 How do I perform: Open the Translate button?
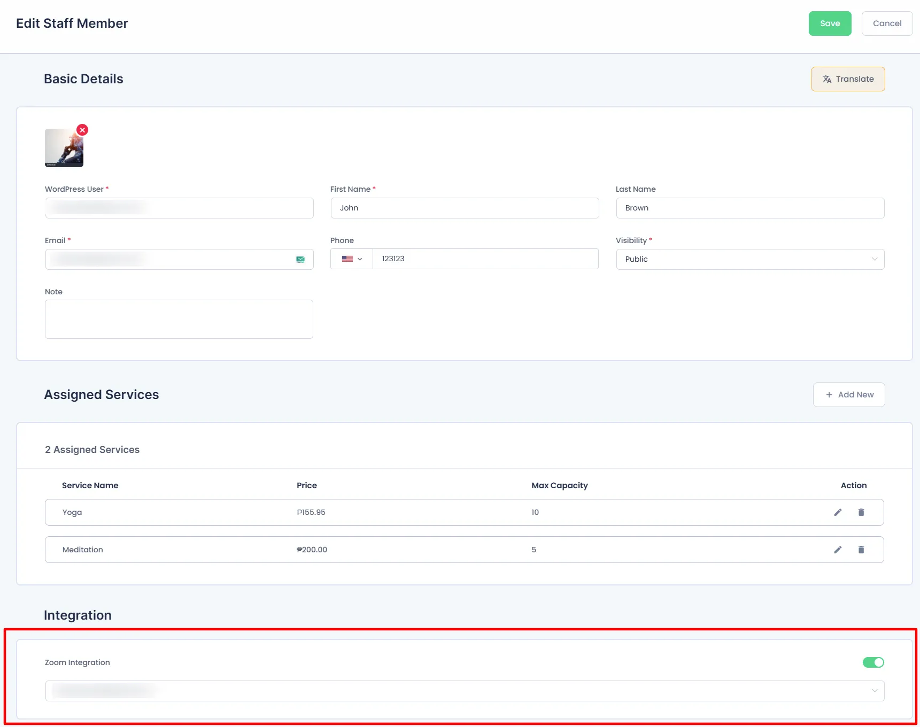(848, 79)
